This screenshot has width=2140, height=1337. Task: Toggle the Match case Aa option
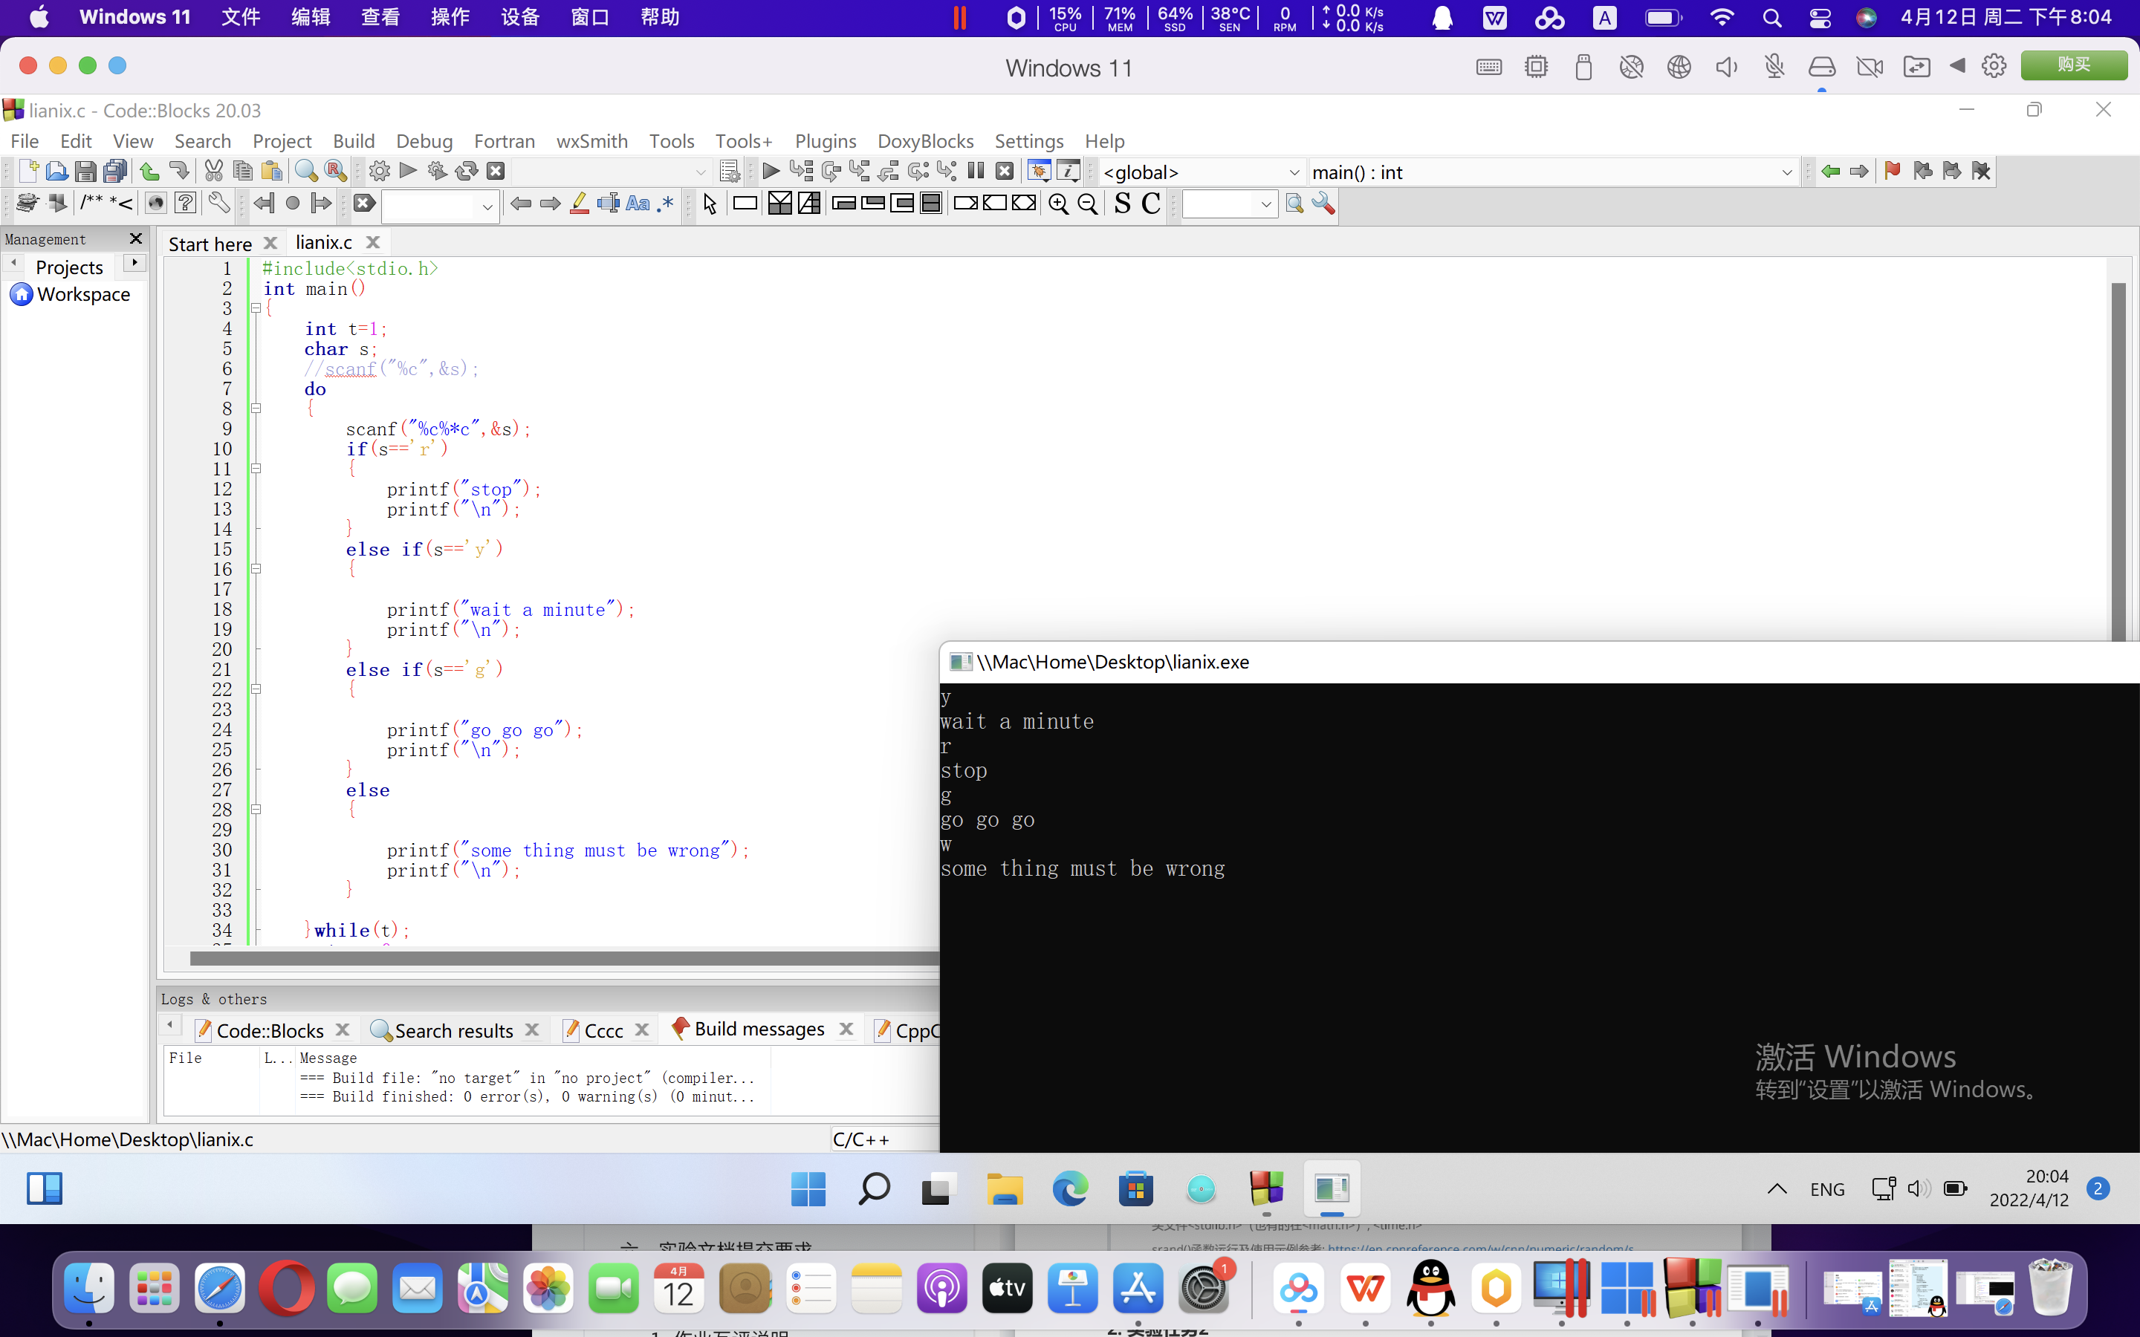(637, 204)
